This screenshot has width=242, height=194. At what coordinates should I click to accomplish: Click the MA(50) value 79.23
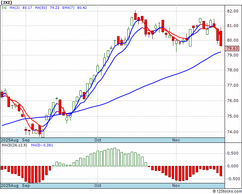pyautogui.click(x=54, y=7)
